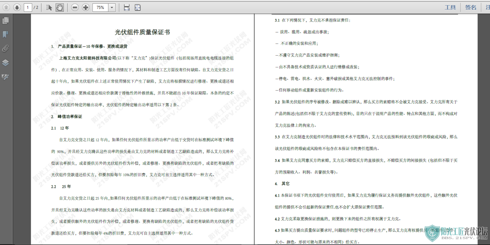Enable scrolling page-width fit mode
This screenshot has width=490, height=245.
pyautogui.click(x=127, y=7)
